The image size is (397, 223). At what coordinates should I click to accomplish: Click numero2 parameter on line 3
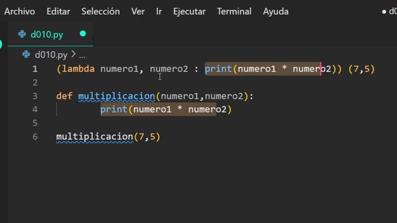[x=224, y=96]
